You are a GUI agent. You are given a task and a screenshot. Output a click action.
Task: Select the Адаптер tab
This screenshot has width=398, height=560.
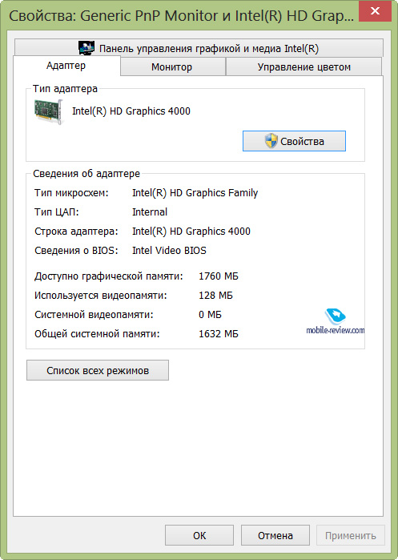(66, 66)
